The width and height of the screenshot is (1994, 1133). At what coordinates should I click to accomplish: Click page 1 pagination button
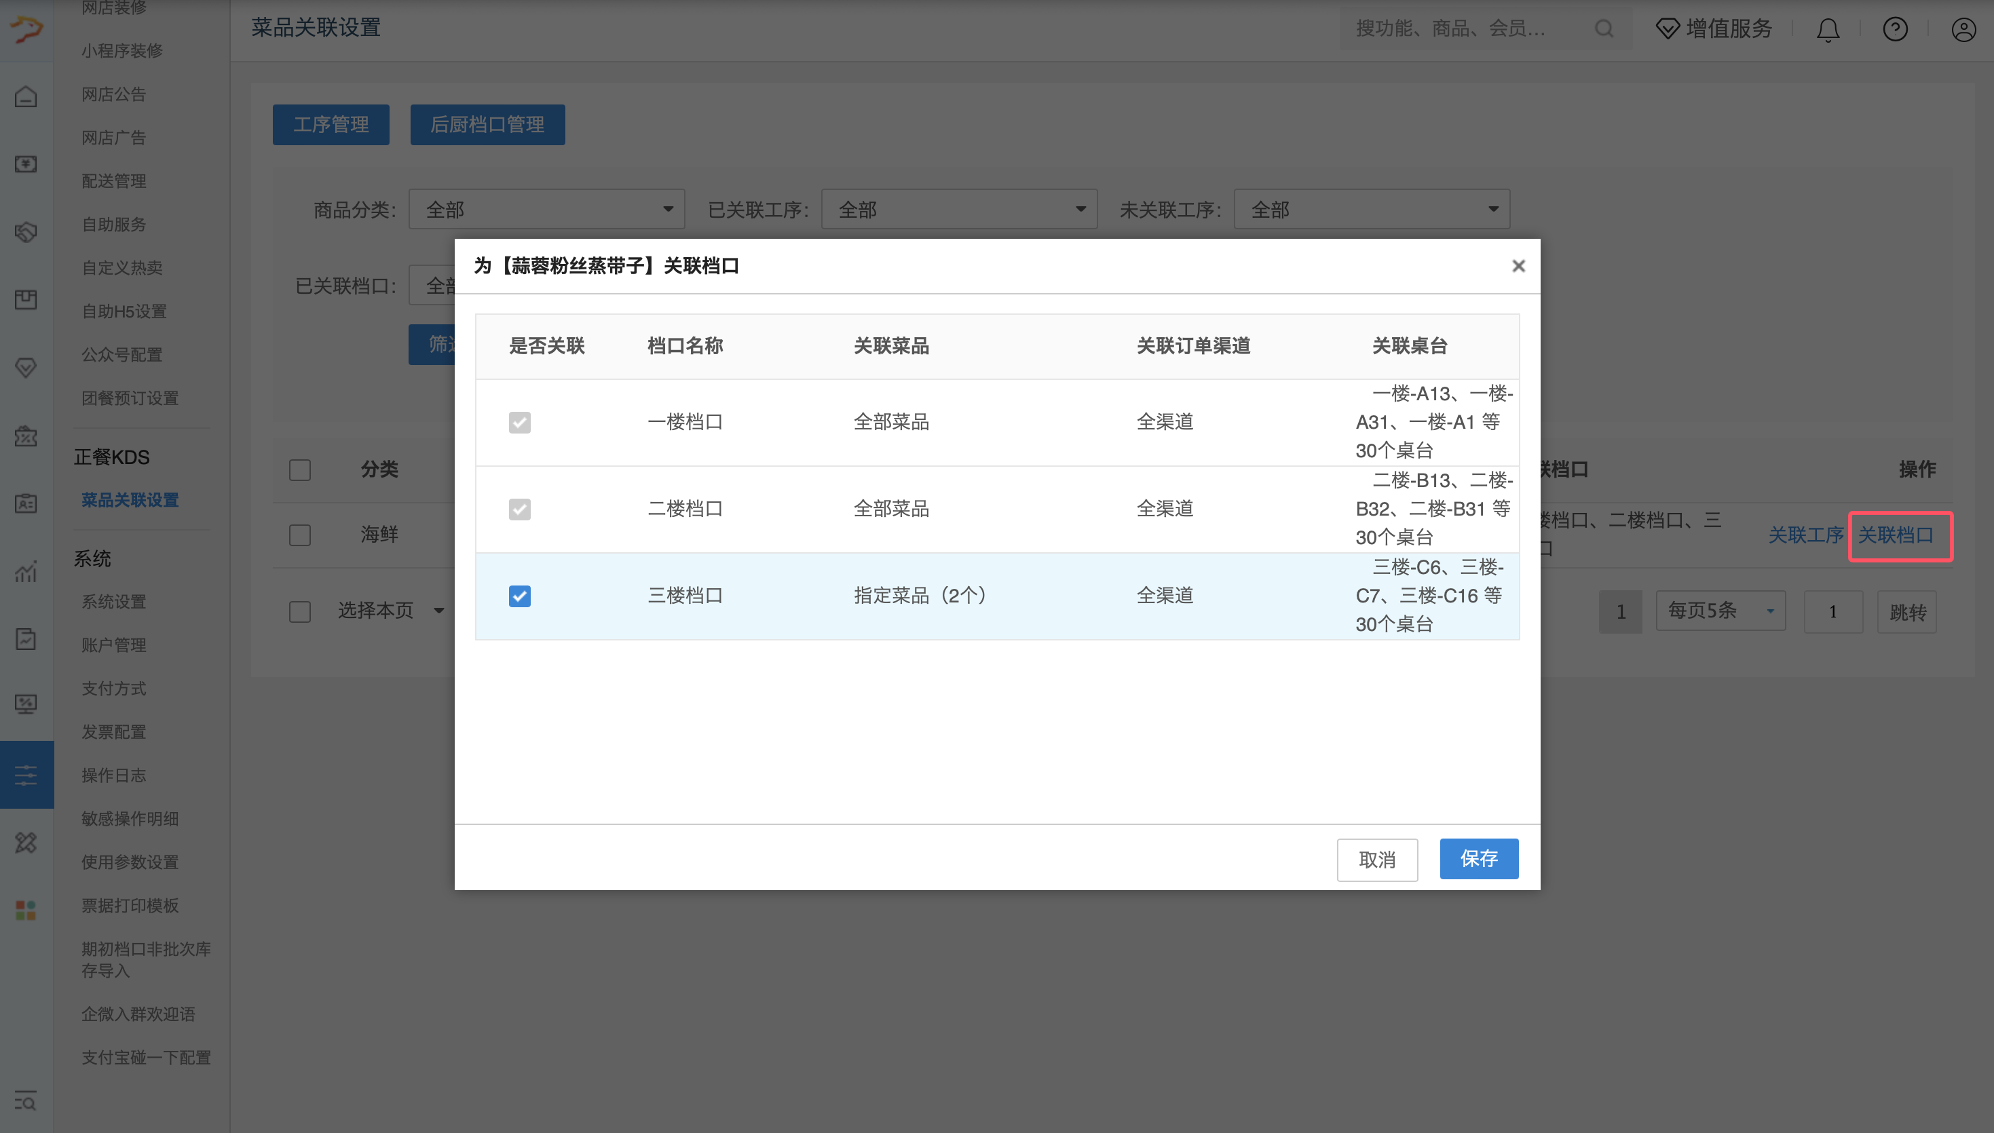pyautogui.click(x=1621, y=612)
